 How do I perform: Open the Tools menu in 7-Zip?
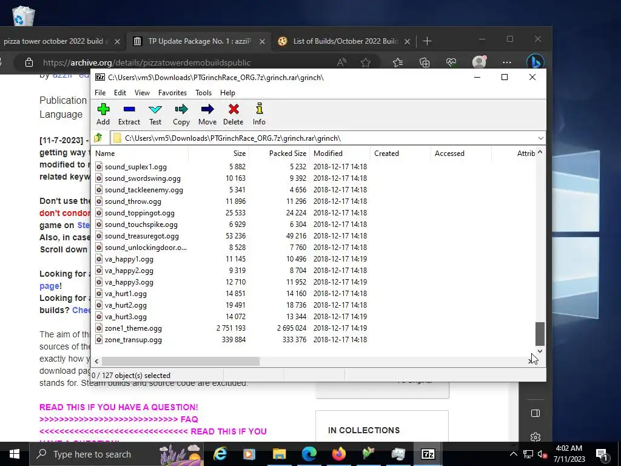(x=203, y=93)
